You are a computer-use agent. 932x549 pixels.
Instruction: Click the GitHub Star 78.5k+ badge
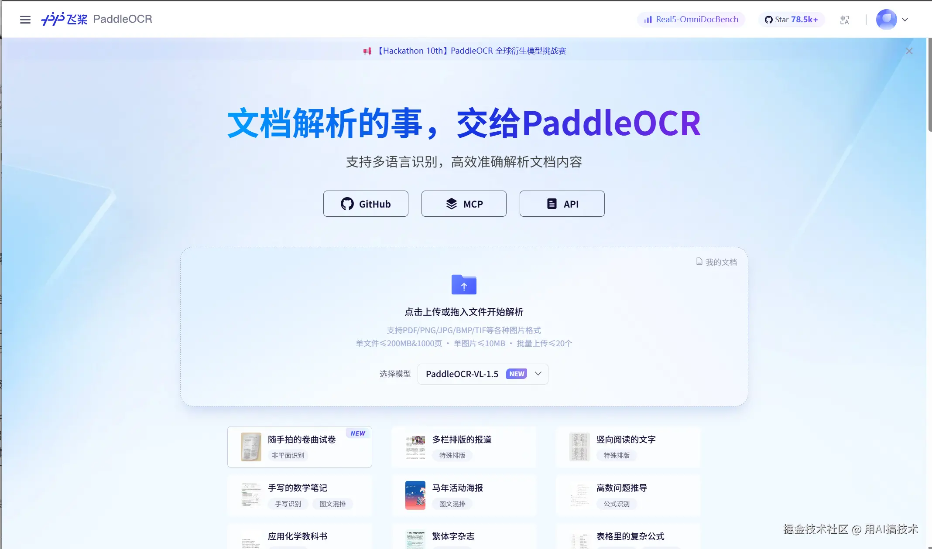pyautogui.click(x=792, y=20)
